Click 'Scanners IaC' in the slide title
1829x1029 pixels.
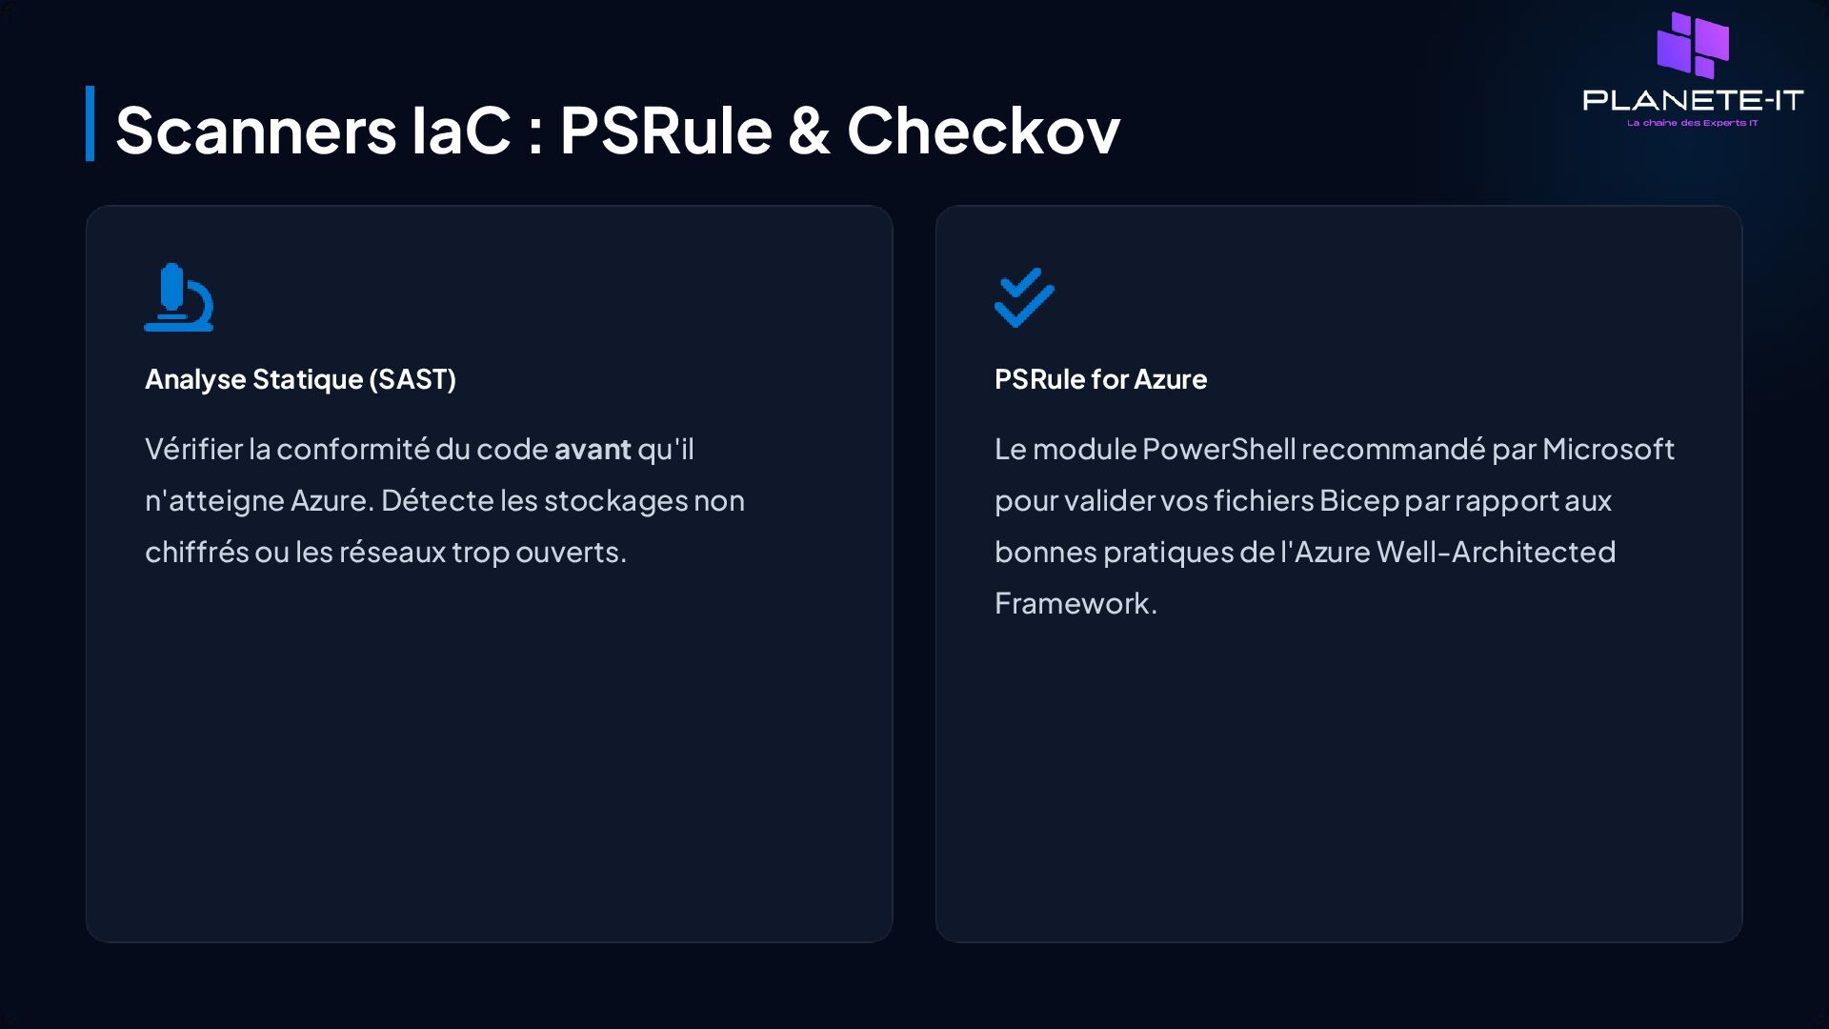click(x=313, y=130)
